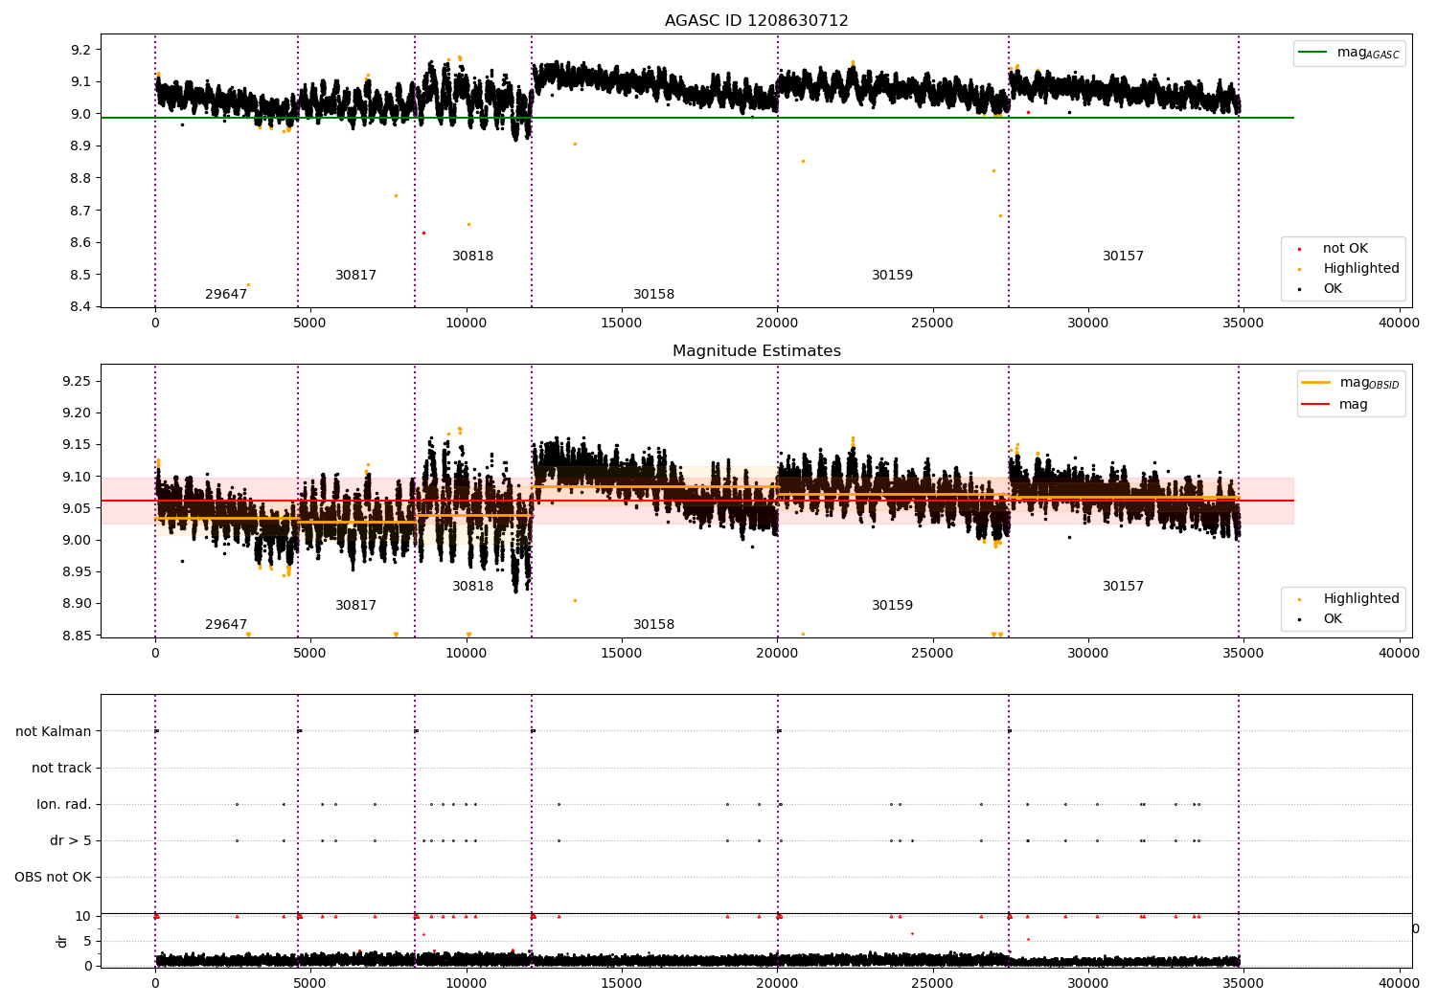Image resolution: width=1437 pixels, height=1005 pixels.
Task: Click the 8.4 y-axis tick label
Action: pyautogui.click(x=80, y=307)
